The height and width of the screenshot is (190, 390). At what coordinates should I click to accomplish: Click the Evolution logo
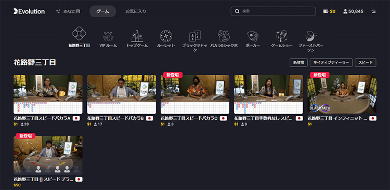click(29, 11)
